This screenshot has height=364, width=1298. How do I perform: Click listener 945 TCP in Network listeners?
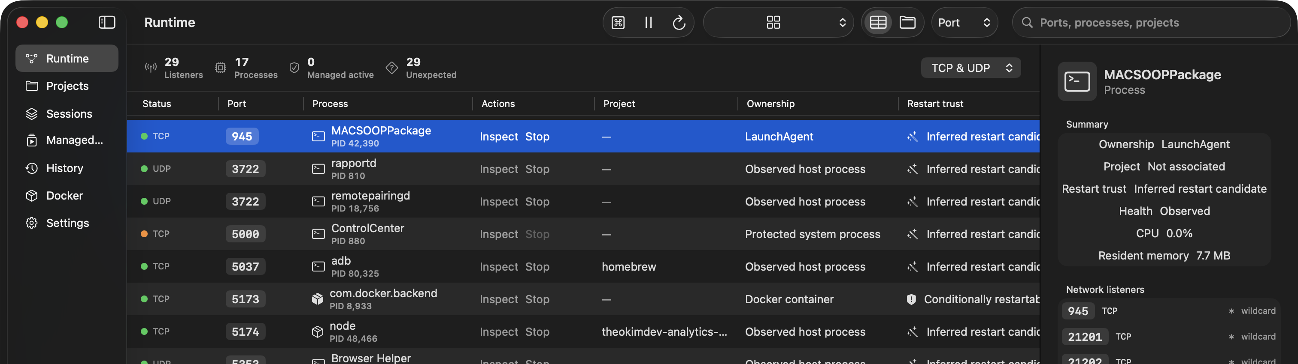(x=1170, y=311)
